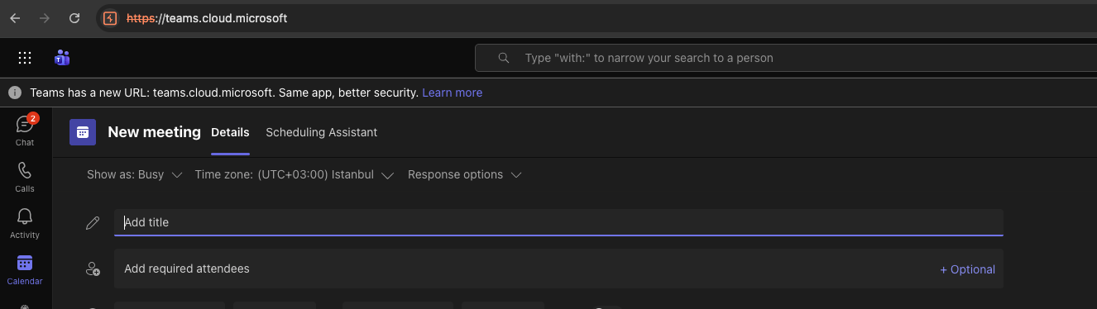1097x309 pixels.
Task: Click the Microsoft Teams logo
Action: tap(62, 58)
